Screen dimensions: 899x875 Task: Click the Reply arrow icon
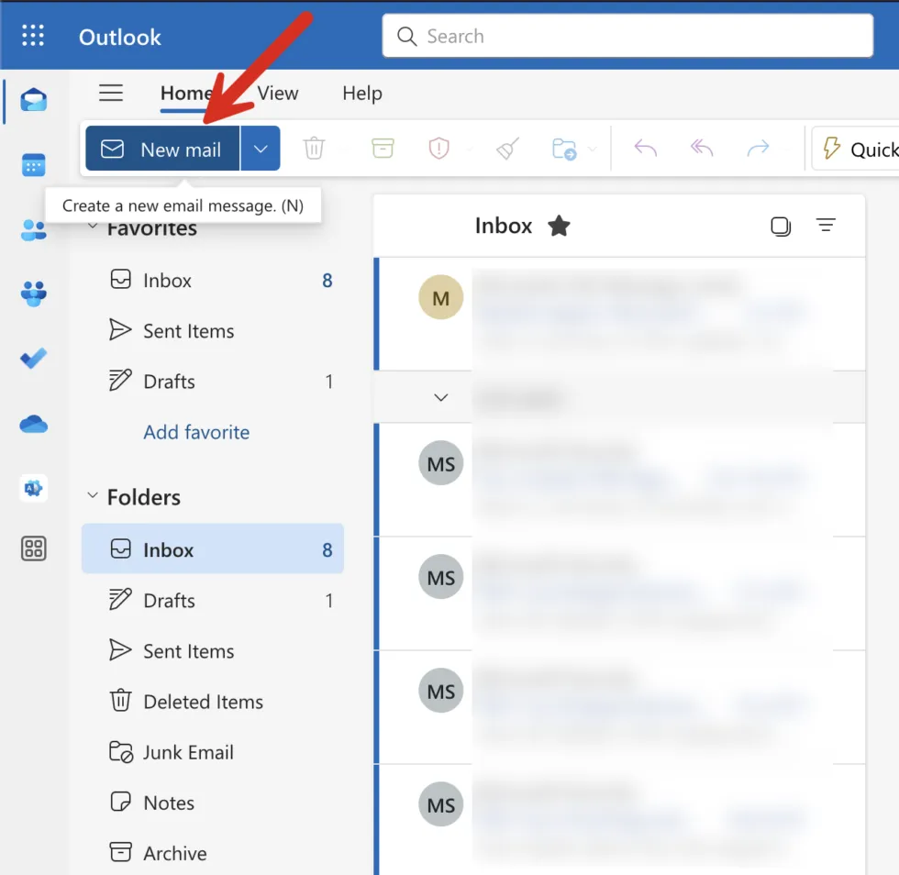(x=645, y=148)
